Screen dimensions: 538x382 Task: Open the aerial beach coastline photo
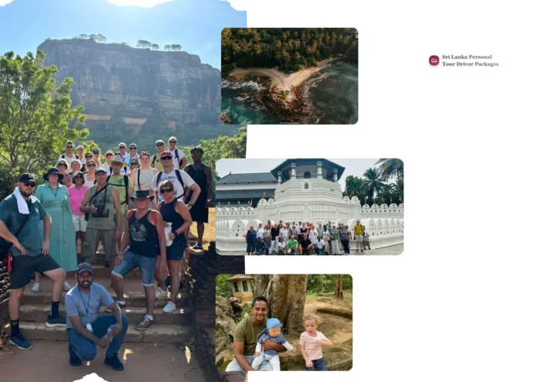point(289,76)
